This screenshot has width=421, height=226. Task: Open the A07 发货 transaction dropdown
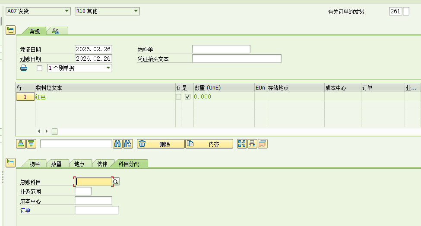click(x=66, y=11)
